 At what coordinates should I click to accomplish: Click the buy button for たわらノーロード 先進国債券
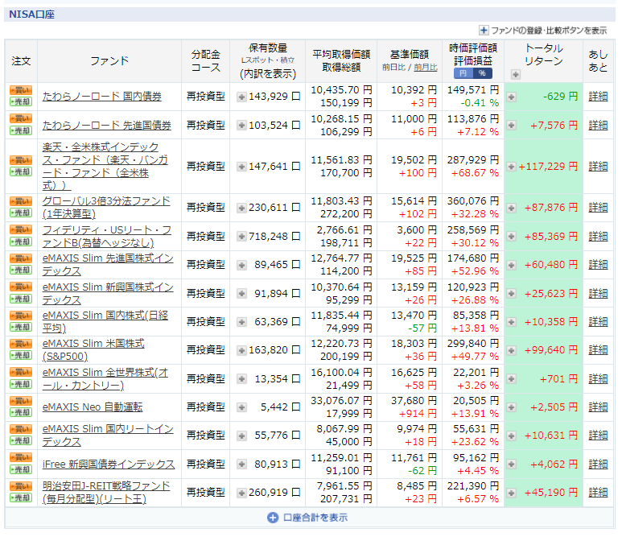(x=21, y=118)
